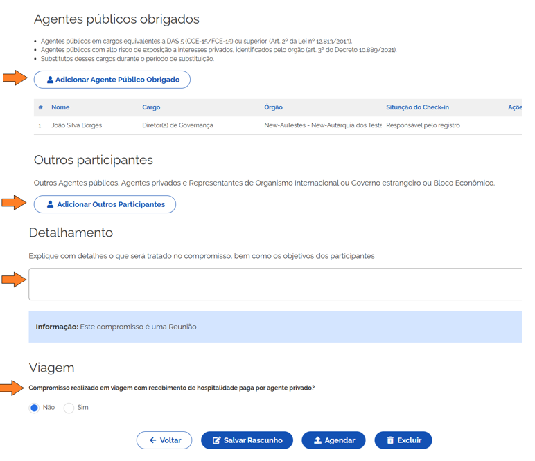Click the person icon in Adicionar Outros Participantes
The image size is (535, 461).
point(50,205)
